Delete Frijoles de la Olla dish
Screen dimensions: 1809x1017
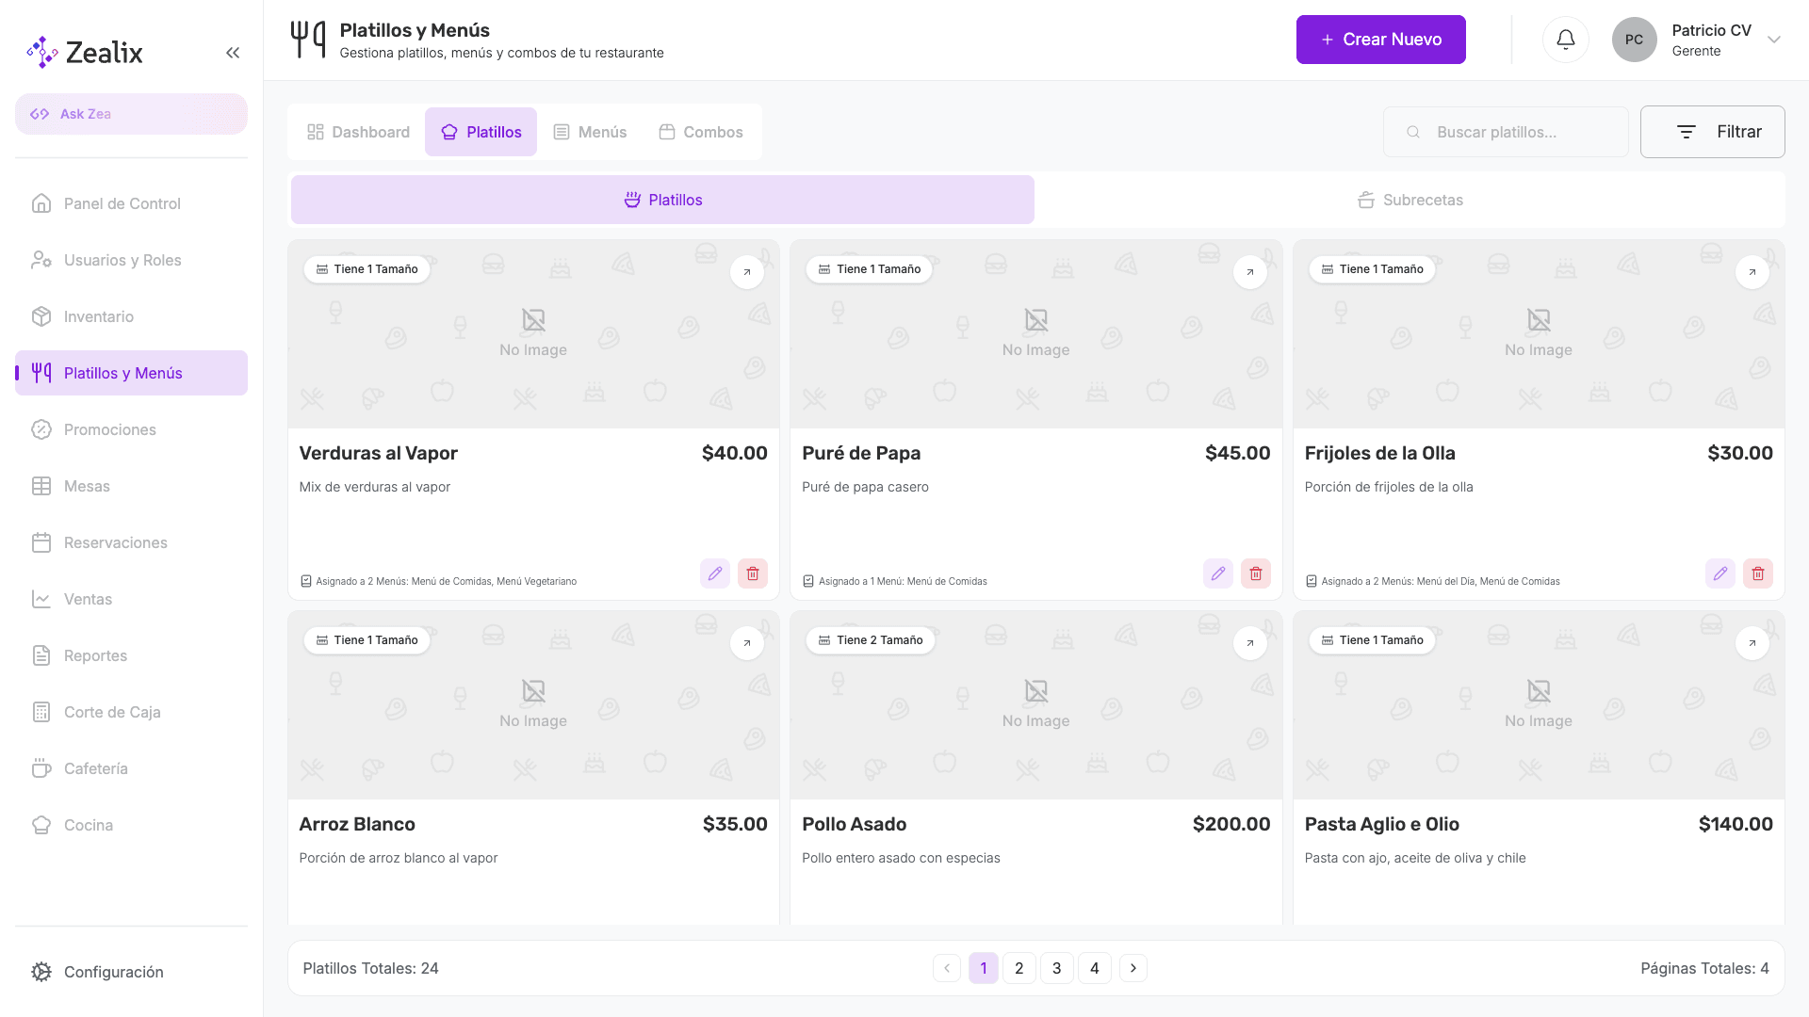pyautogui.click(x=1758, y=573)
